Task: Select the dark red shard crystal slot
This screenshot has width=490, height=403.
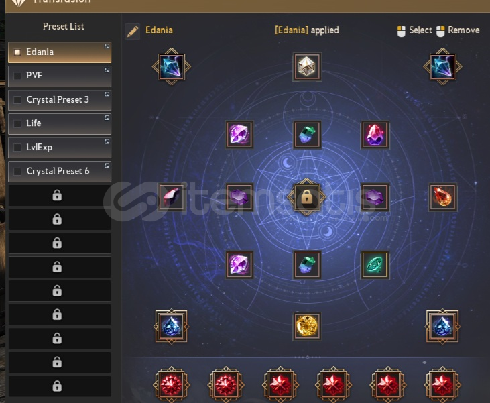Action: click(x=171, y=197)
